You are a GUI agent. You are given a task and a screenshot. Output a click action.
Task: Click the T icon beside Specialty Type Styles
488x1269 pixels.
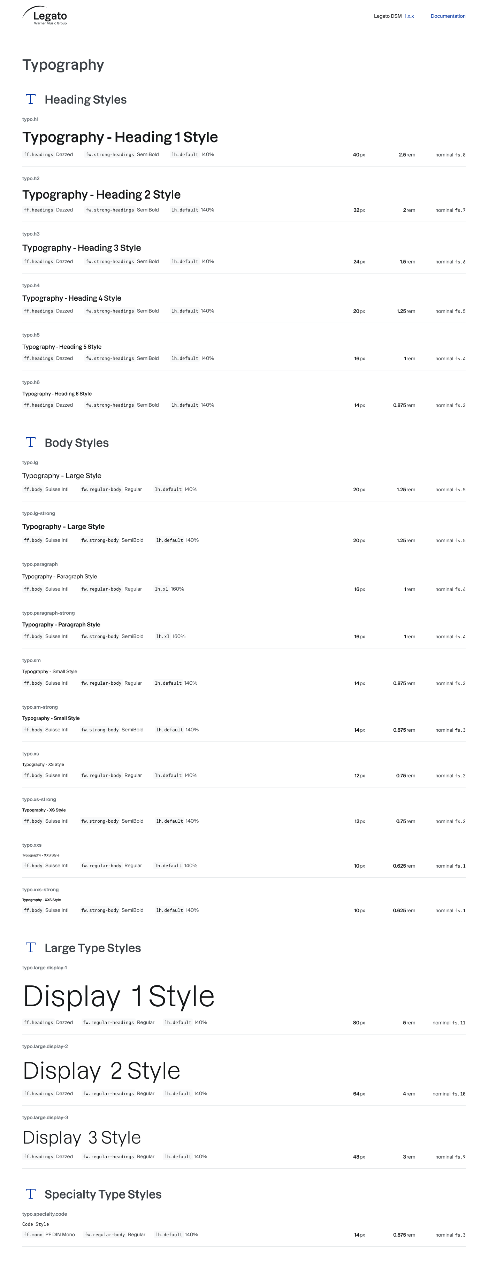pyautogui.click(x=31, y=1194)
